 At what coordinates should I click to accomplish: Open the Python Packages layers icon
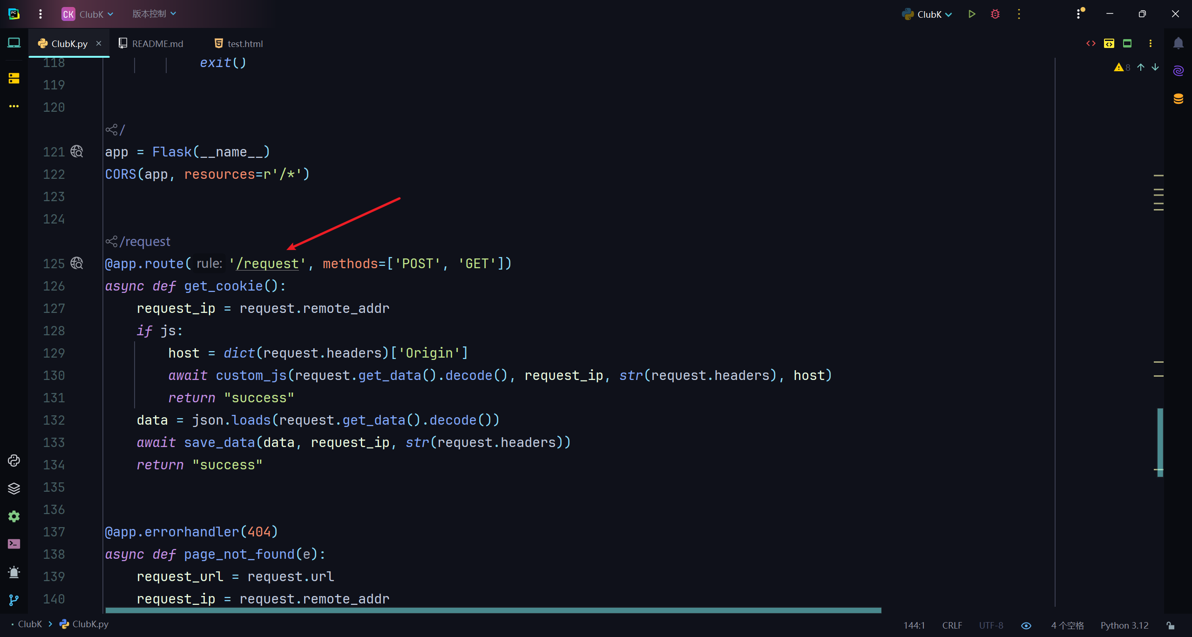[x=14, y=488]
